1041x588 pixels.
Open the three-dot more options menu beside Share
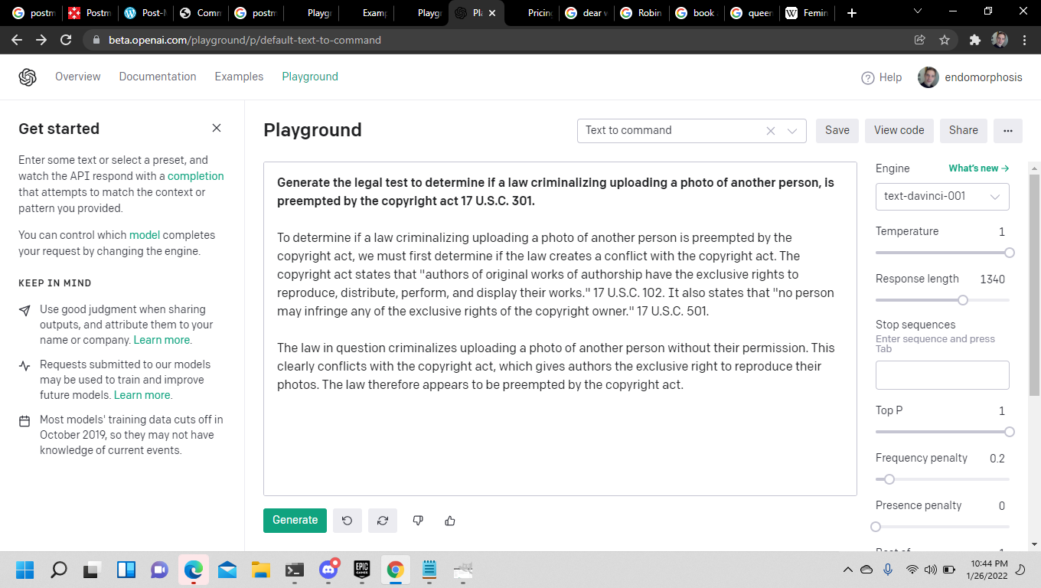1008,130
